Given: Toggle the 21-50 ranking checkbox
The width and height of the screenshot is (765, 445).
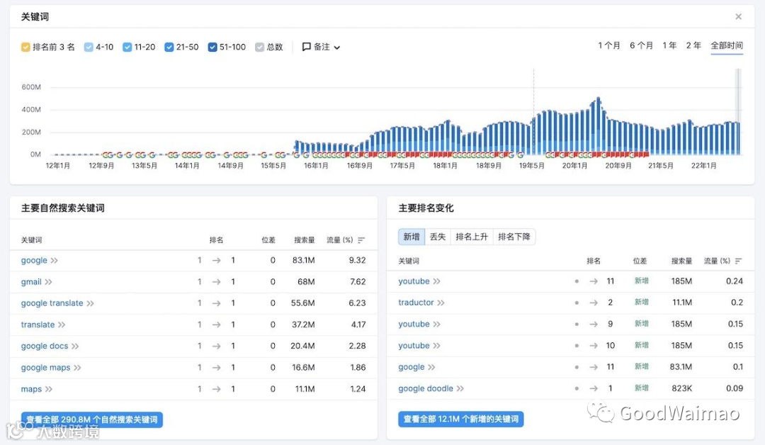Looking at the screenshot, I should tap(169, 47).
